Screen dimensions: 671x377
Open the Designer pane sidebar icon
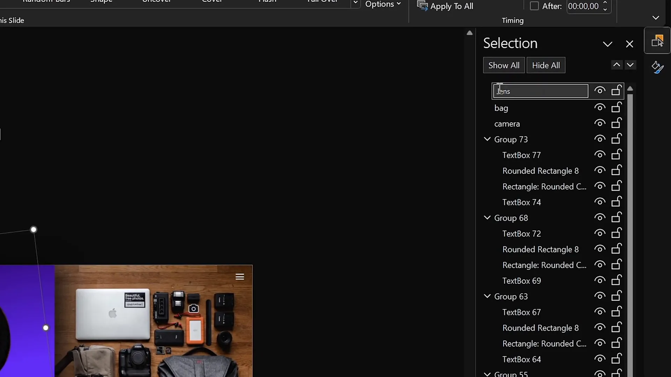tap(657, 67)
